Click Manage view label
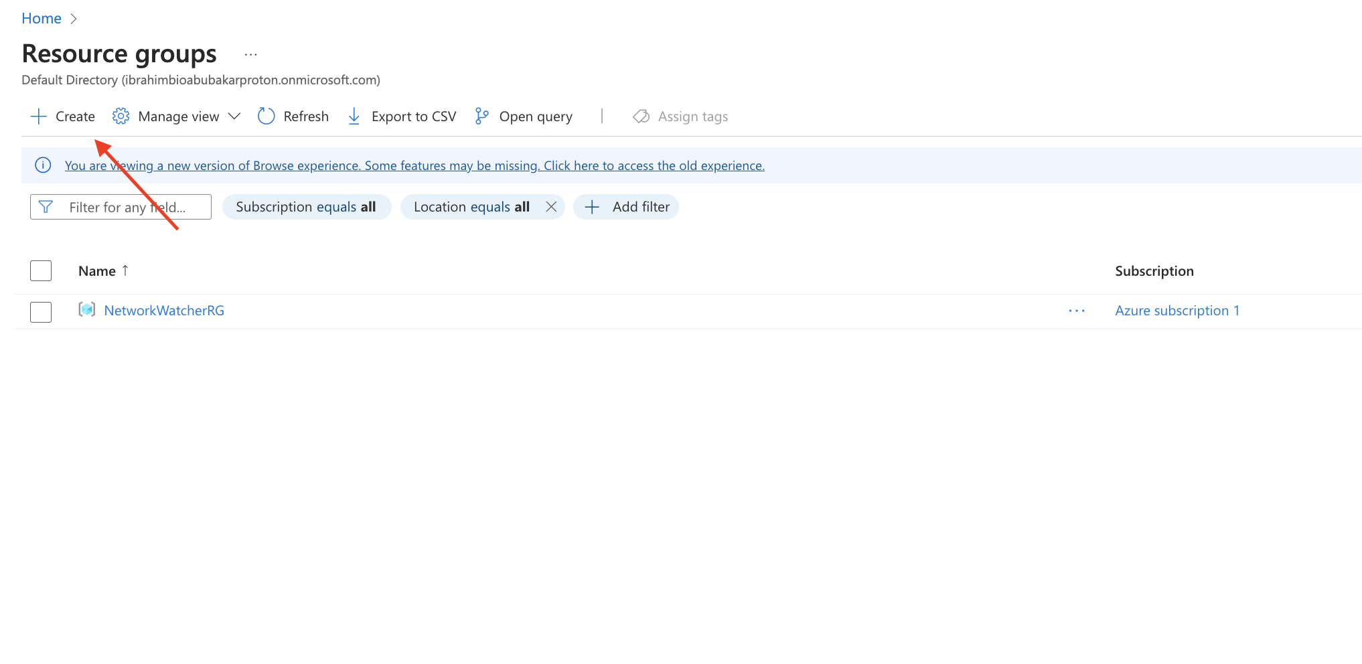The image size is (1362, 664). (179, 116)
